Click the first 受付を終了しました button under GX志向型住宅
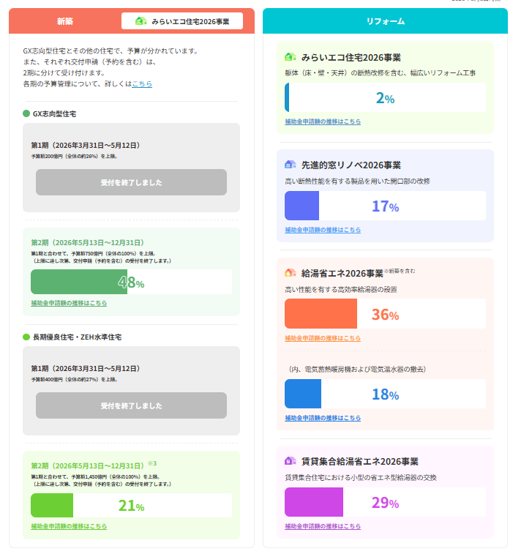This screenshot has width=513, height=554. click(x=132, y=182)
